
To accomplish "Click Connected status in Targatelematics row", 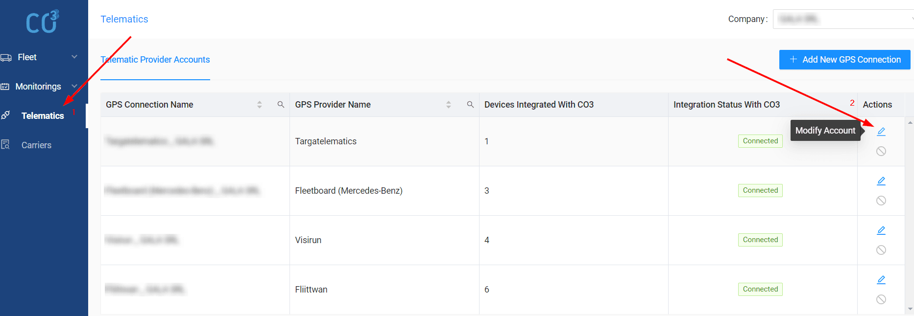I will click(760, 141).
